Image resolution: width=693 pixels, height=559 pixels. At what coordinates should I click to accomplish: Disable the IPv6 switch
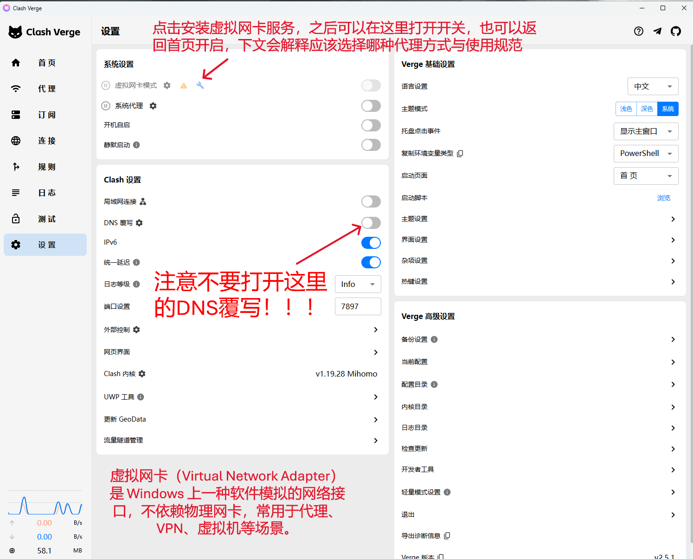(x=371, y=243)
